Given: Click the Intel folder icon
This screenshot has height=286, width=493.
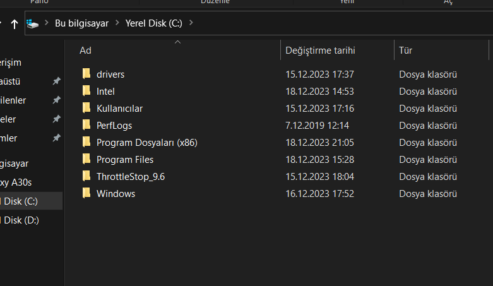Looking at the screenshot, I should point(86,91).
